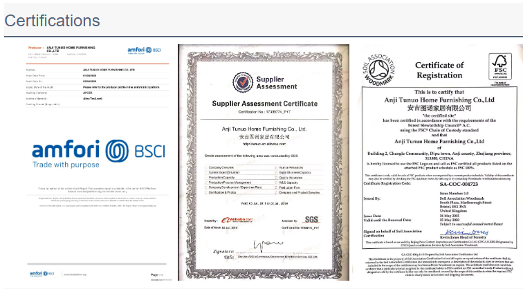Click the footer amfori BSCI logo

(x=42, y=274)
